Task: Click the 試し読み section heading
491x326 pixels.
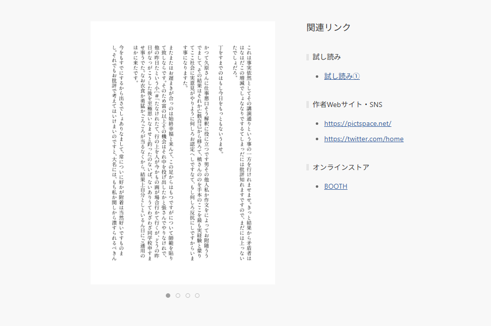Action: point(327,57)
